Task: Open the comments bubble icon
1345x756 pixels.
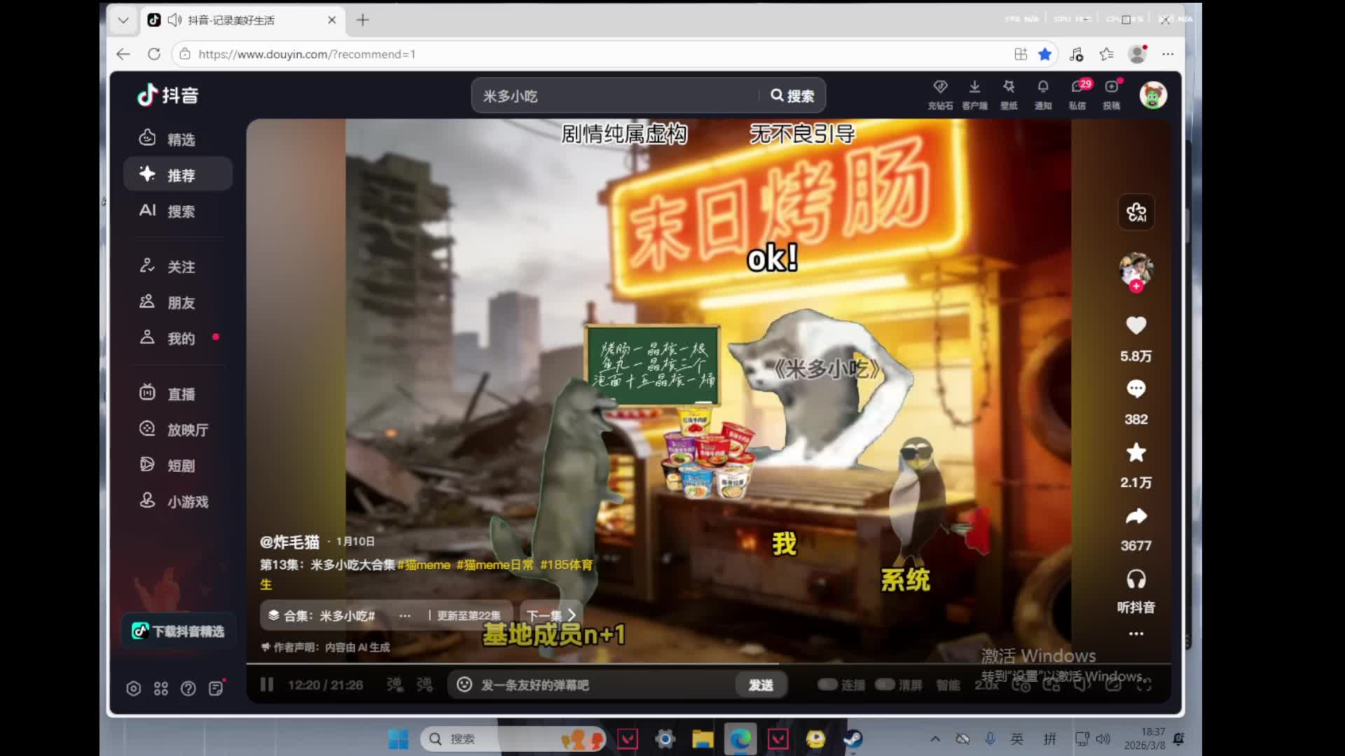Action: (x=1136, y=389)
